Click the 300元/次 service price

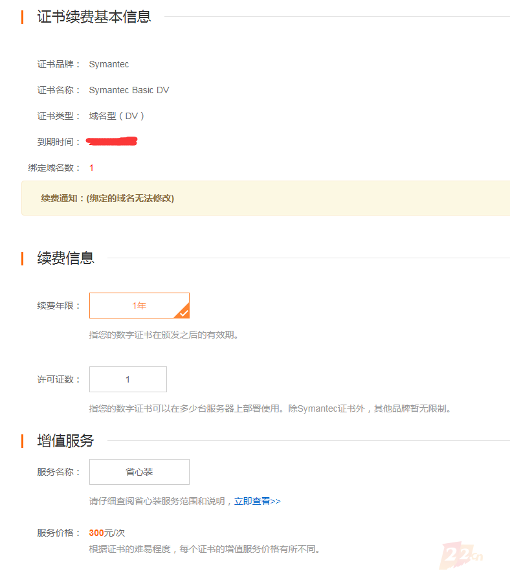pos(107,533)
